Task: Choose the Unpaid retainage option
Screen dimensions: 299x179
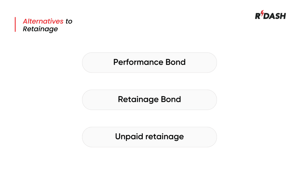Action: pyautogui.click(x=149, y=136)
